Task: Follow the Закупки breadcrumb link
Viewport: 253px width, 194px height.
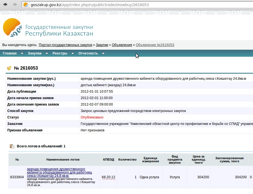Action: coord(102,45)
